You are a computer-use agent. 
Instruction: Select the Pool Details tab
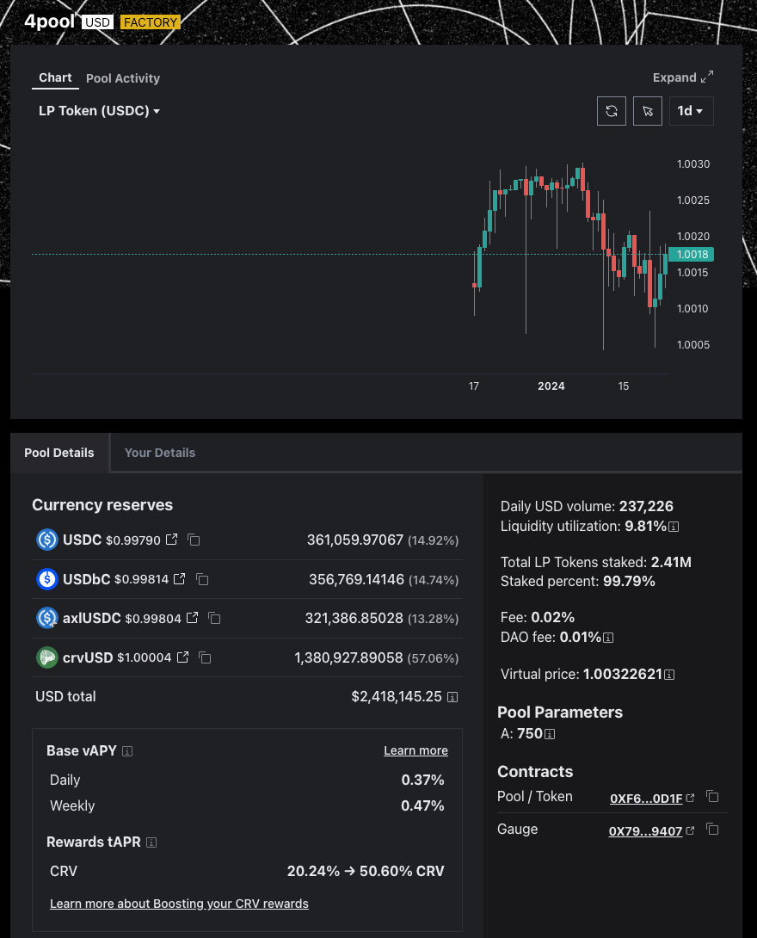pos(59,453)
